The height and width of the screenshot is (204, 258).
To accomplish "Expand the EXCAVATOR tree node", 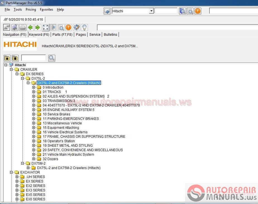I will tap(11, 172).
